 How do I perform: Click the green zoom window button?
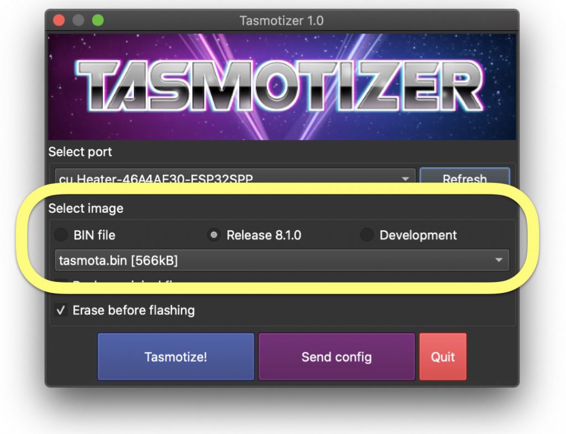point(98,20)
